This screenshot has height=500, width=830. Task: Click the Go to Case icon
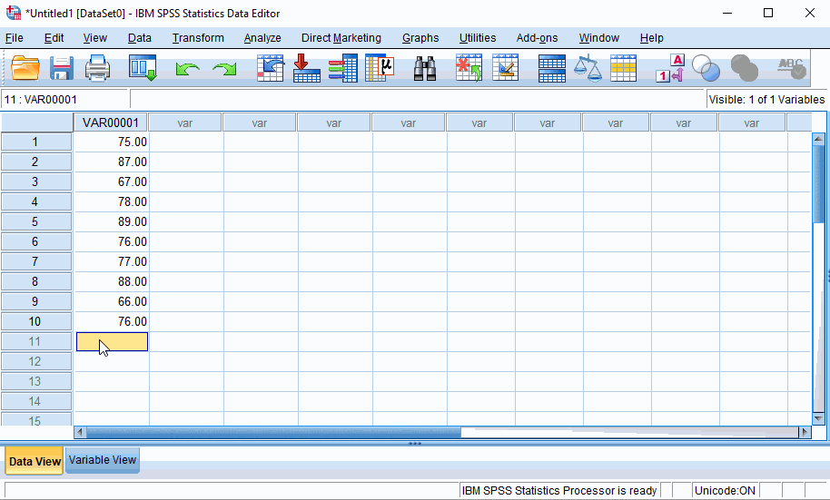tap(270, 68)
